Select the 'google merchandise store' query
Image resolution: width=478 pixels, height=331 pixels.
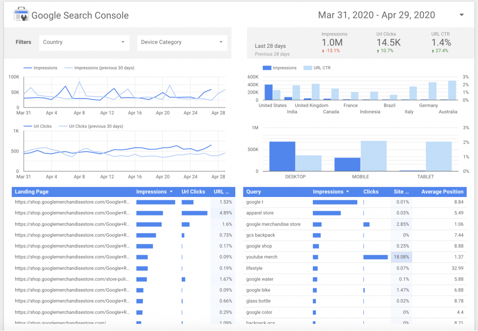273,224
